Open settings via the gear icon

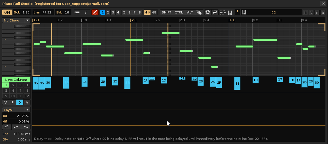(208, 13)
